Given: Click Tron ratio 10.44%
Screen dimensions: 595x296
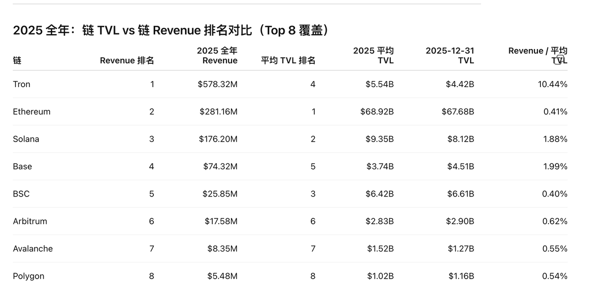Looking at the screenshot, I should click(553, 84).
